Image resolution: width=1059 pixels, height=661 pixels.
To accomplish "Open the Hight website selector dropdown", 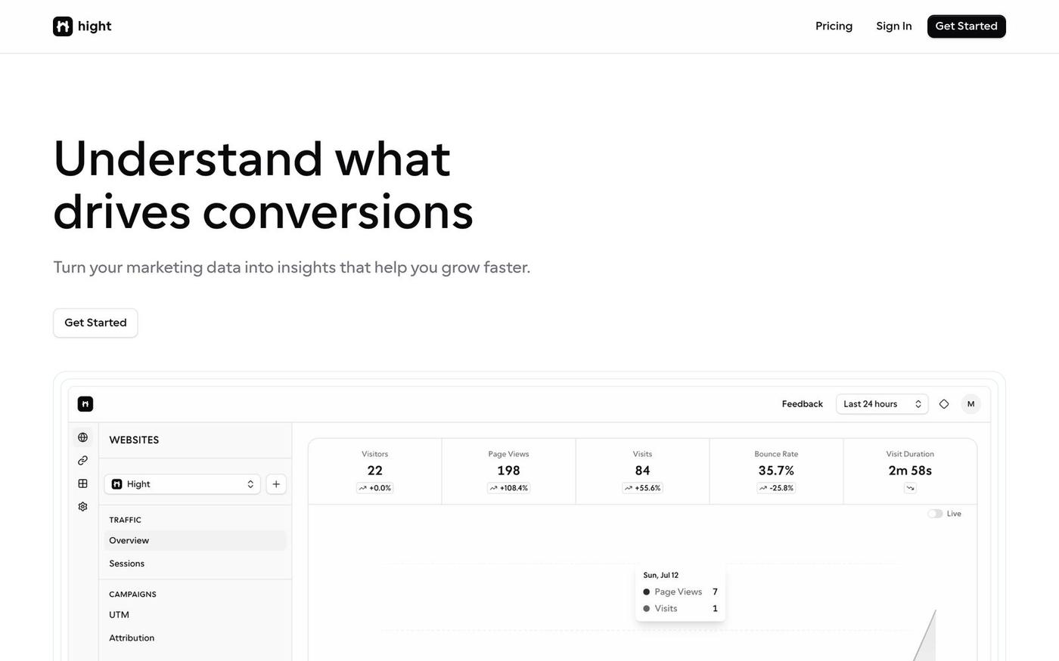I will pos(182,484).
